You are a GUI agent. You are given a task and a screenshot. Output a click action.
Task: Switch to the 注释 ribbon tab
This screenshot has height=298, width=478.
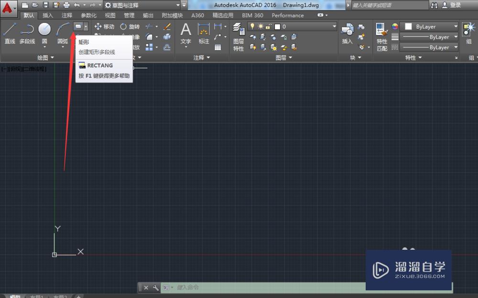(x=66, y=15)
